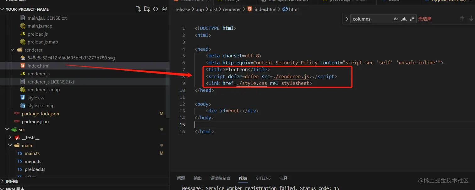This screenshot has width=475, height=190.
Task: Switch to the 调试控制台 panel tab
Action: [221, 178]
